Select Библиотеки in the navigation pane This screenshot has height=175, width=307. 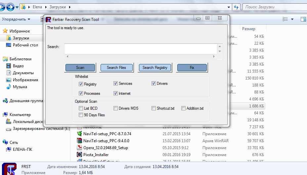(x=21, y=59)
